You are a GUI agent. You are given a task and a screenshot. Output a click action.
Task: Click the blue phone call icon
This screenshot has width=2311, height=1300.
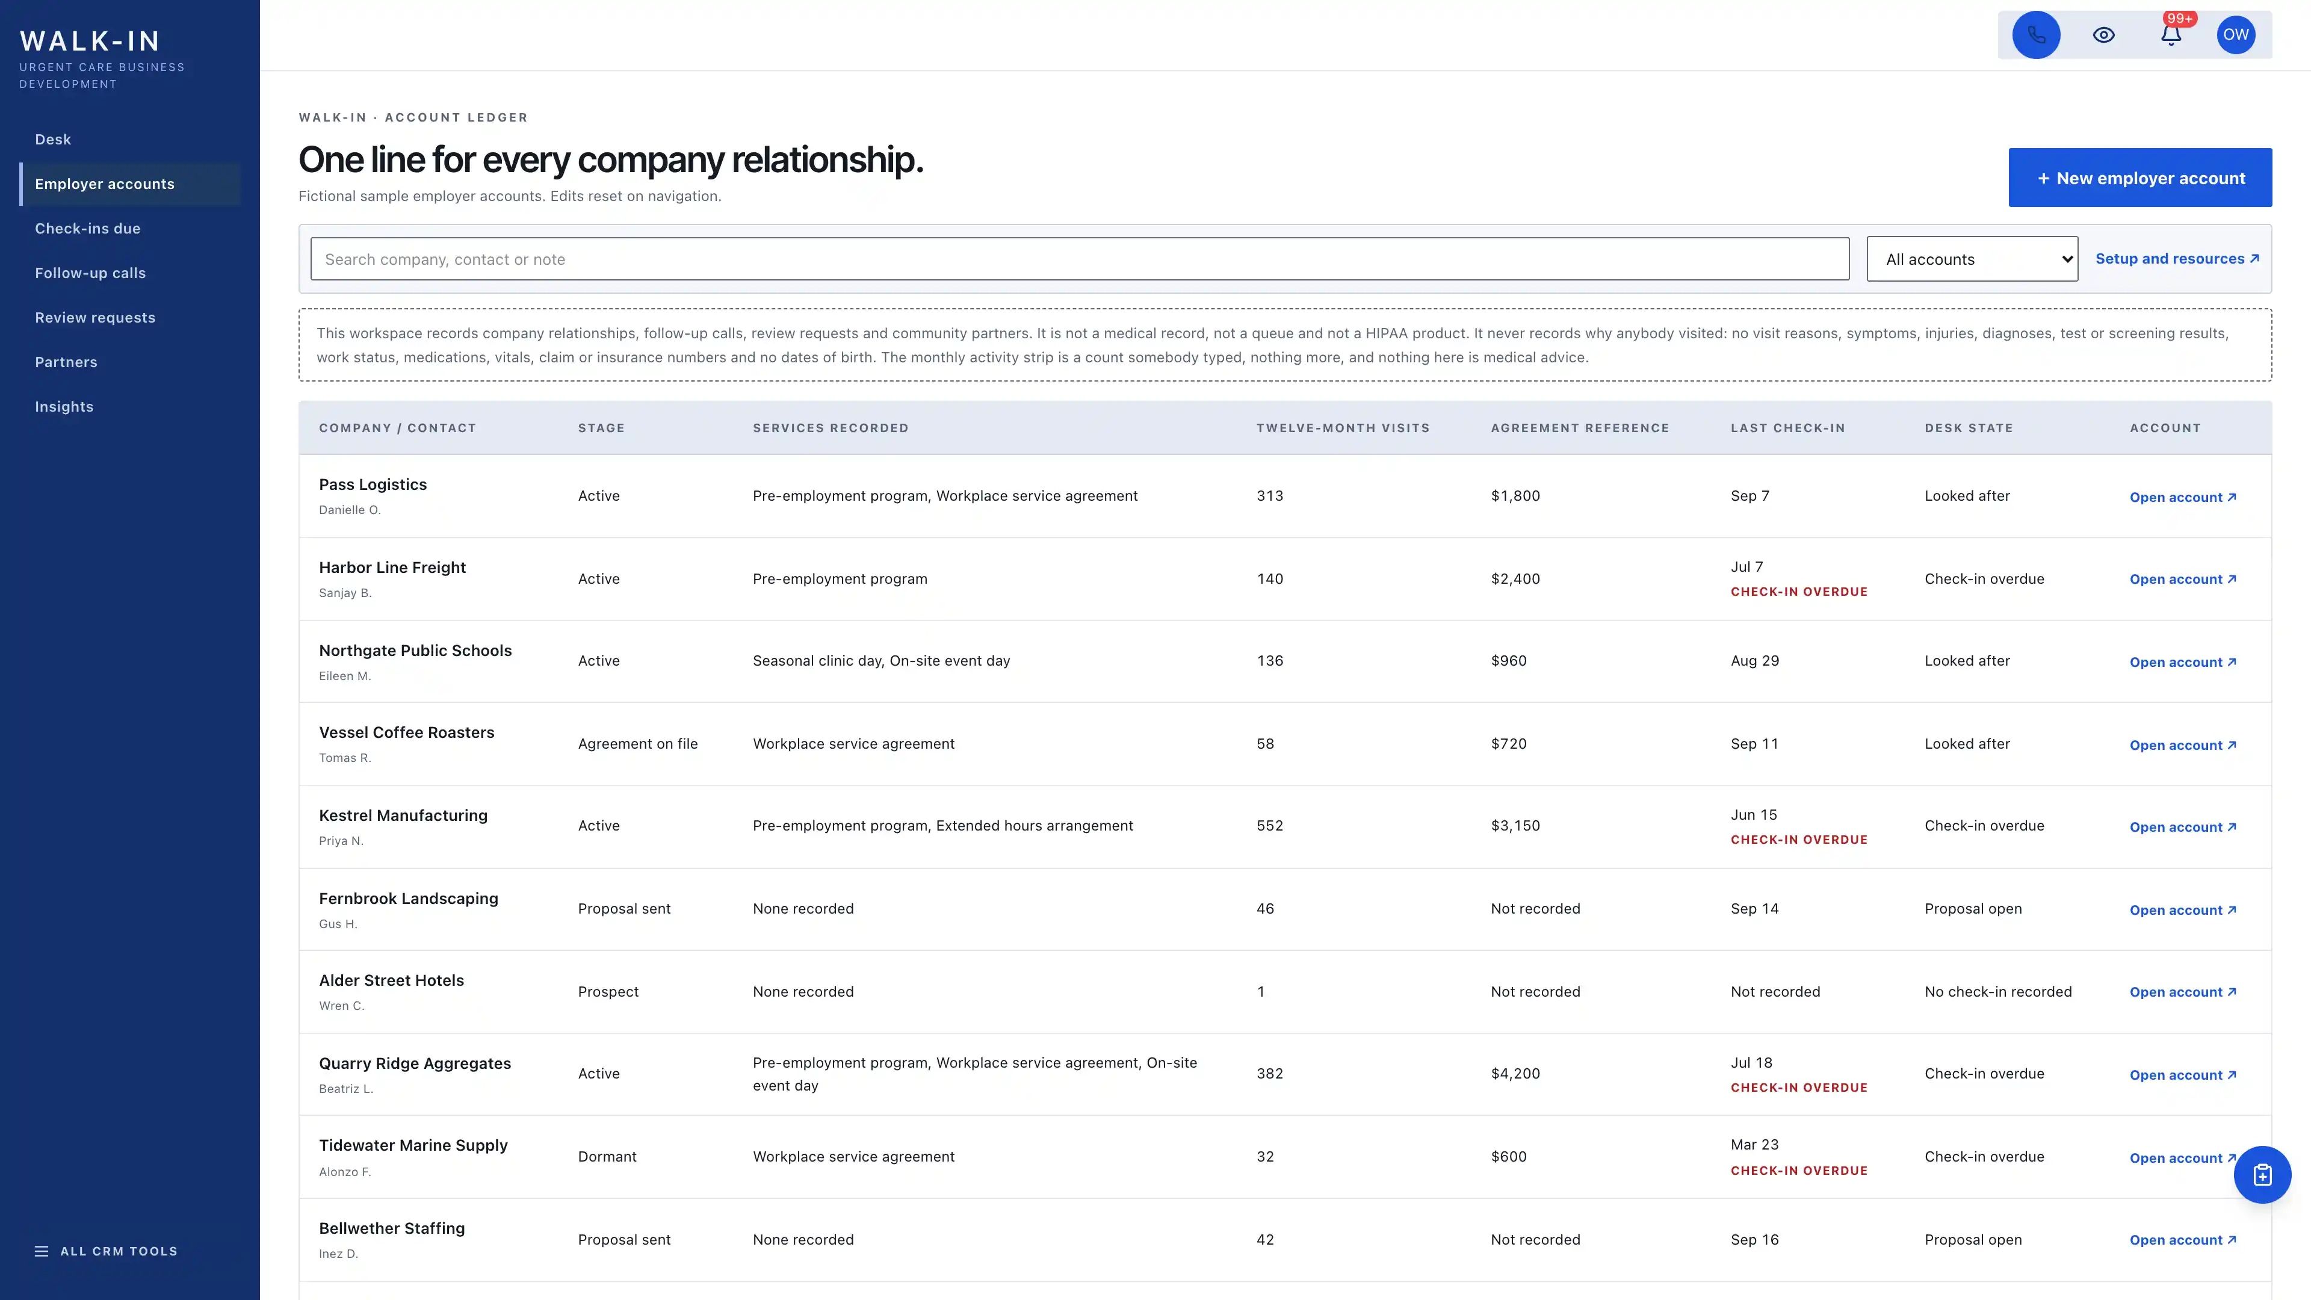coord(2035,35)
